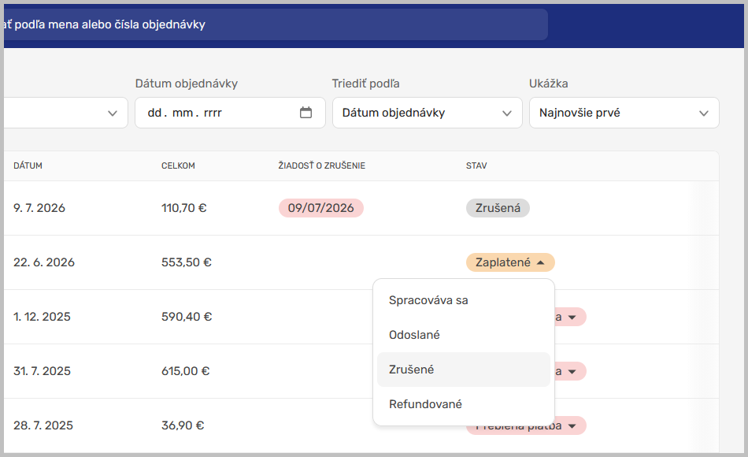The width and height of the screenshot is (748, 457).
Task: Collapse the Zaplatené status dropdown
Action: click(510, 262)
